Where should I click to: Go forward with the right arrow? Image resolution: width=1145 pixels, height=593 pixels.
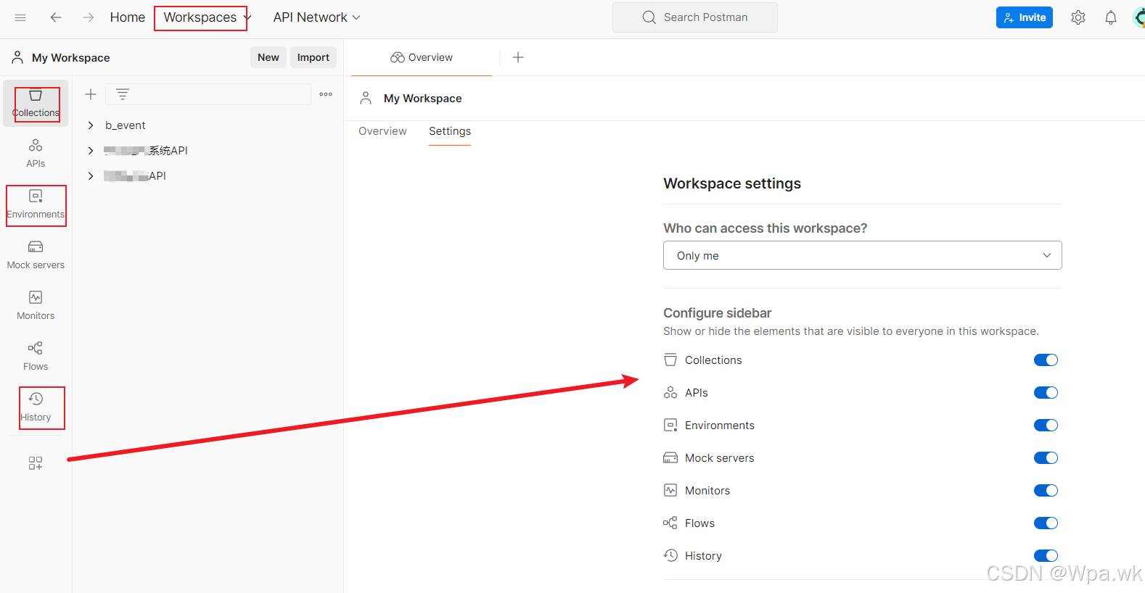pos(89,17)
